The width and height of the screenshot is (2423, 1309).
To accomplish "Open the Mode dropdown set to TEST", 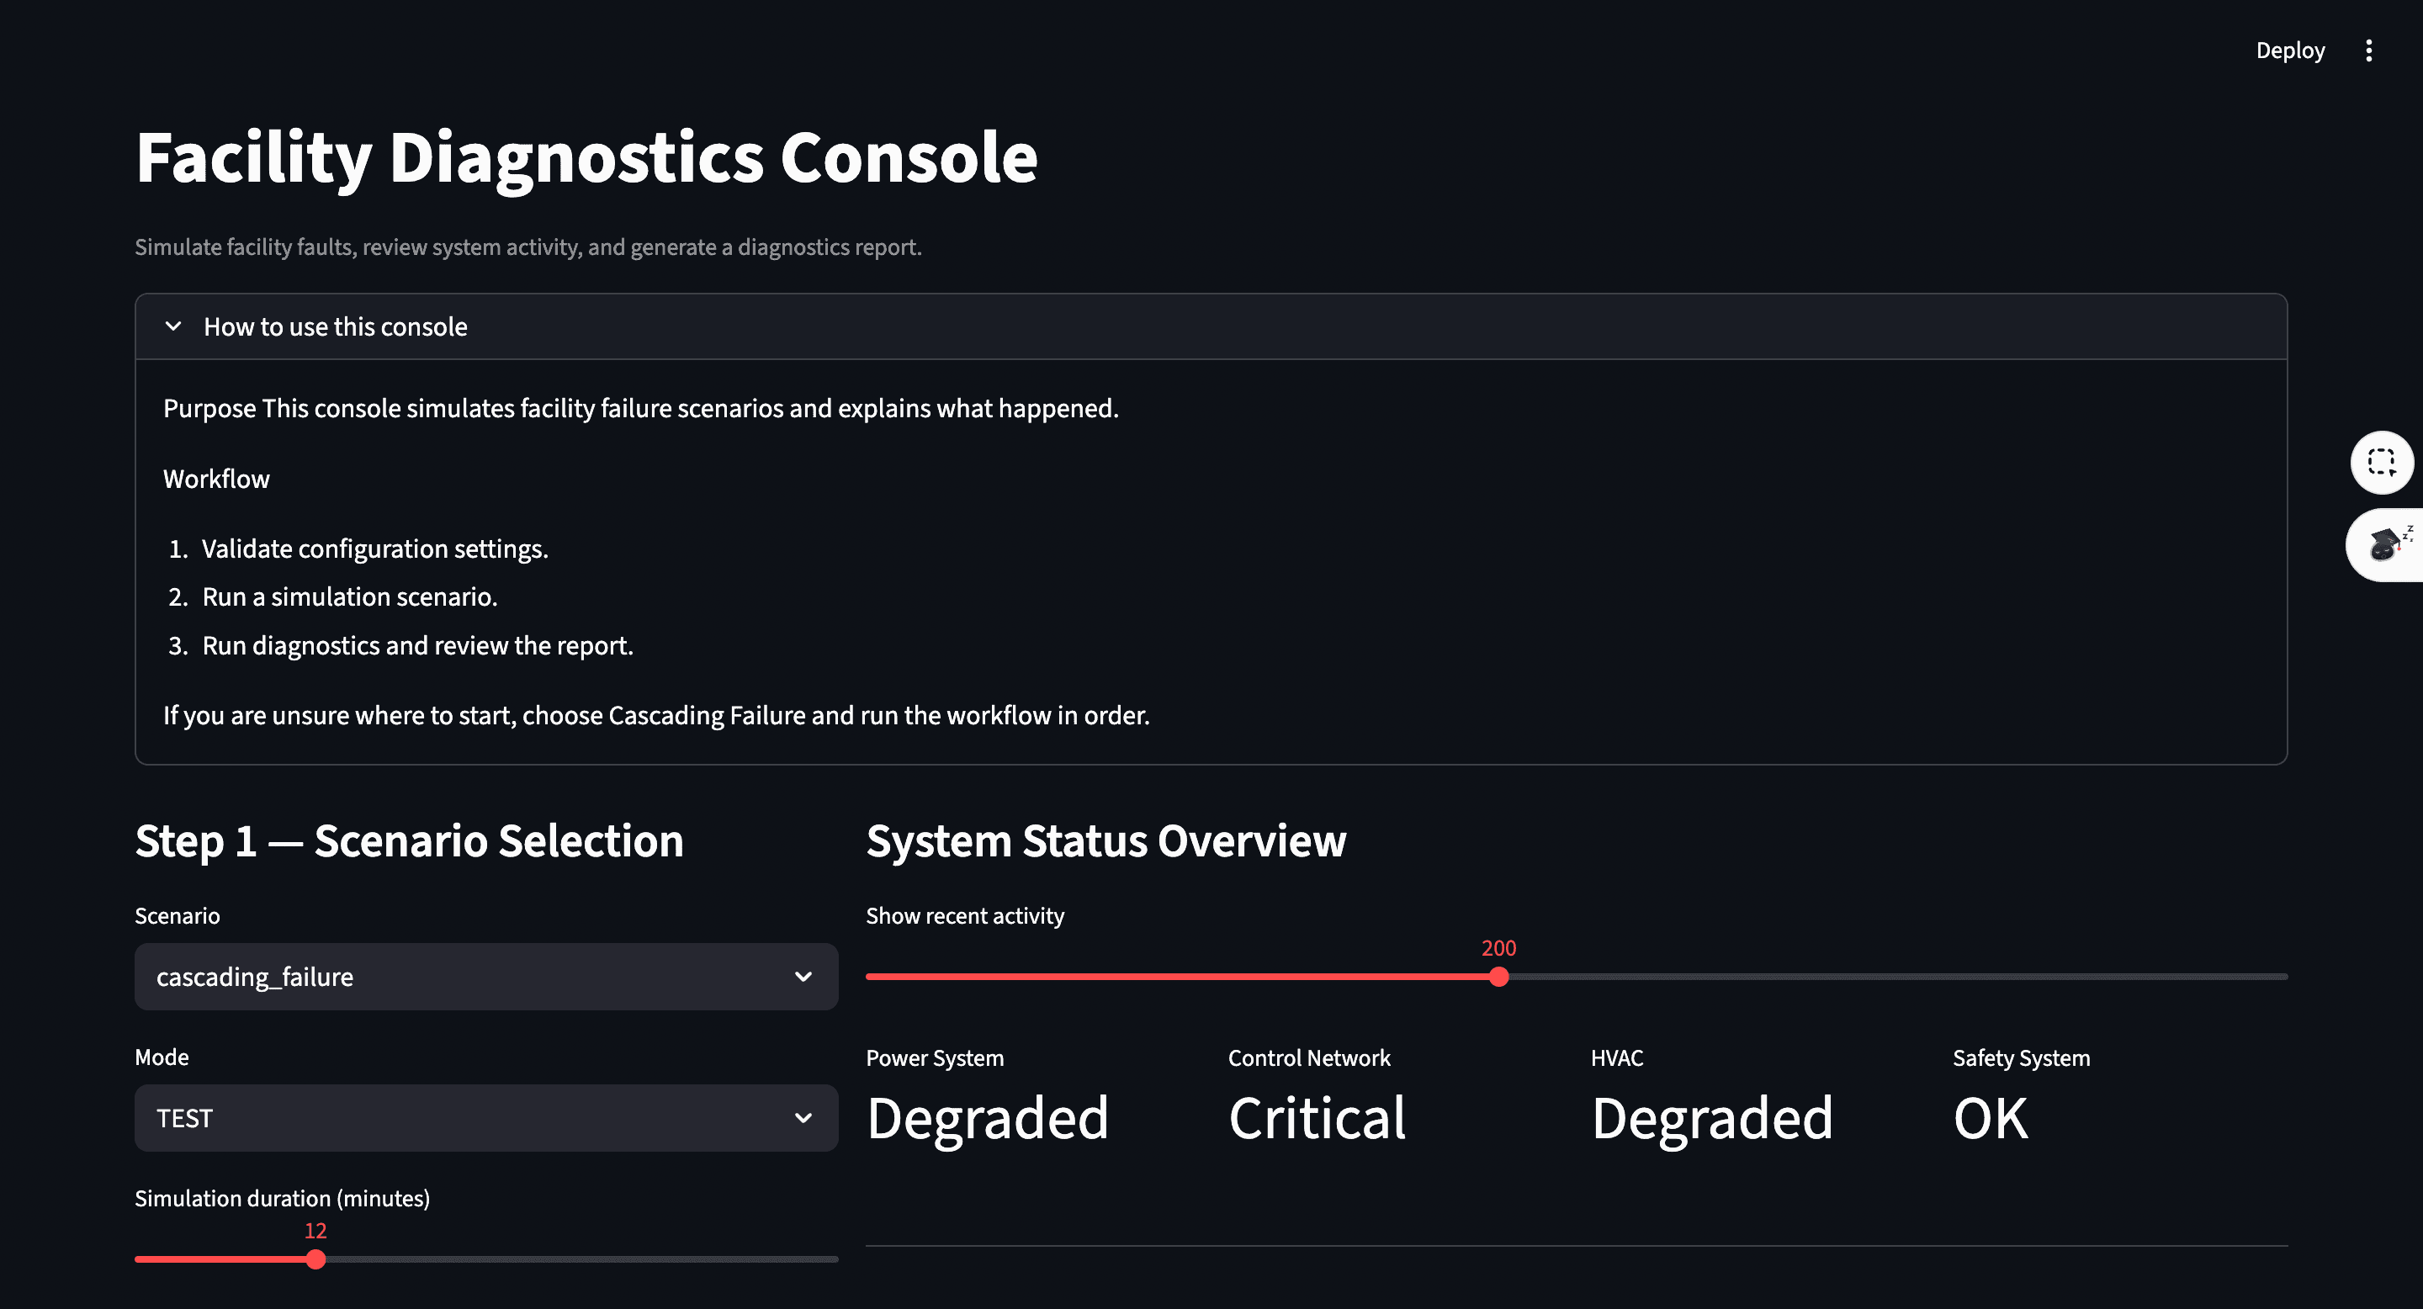I will [486, 1117].
